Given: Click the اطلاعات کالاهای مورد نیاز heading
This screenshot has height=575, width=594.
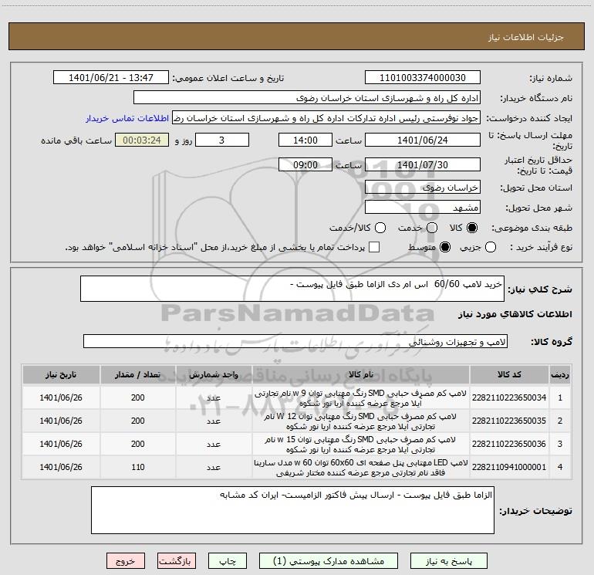Looking at the screenshot, I should coord(515,314).
